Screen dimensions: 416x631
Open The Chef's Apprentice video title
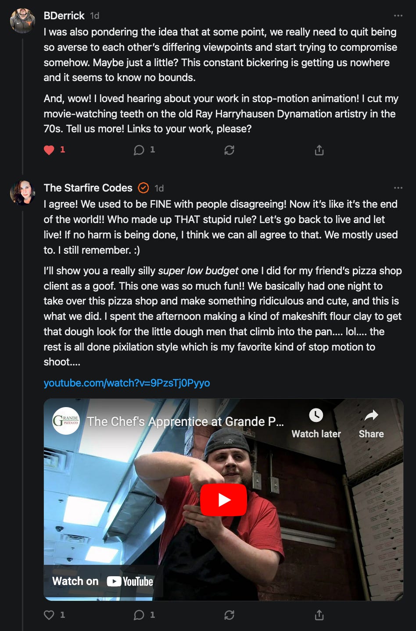coord(185,422)
